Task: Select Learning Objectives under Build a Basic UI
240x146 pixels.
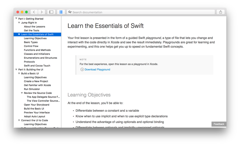Action: [x=35, y=77]
